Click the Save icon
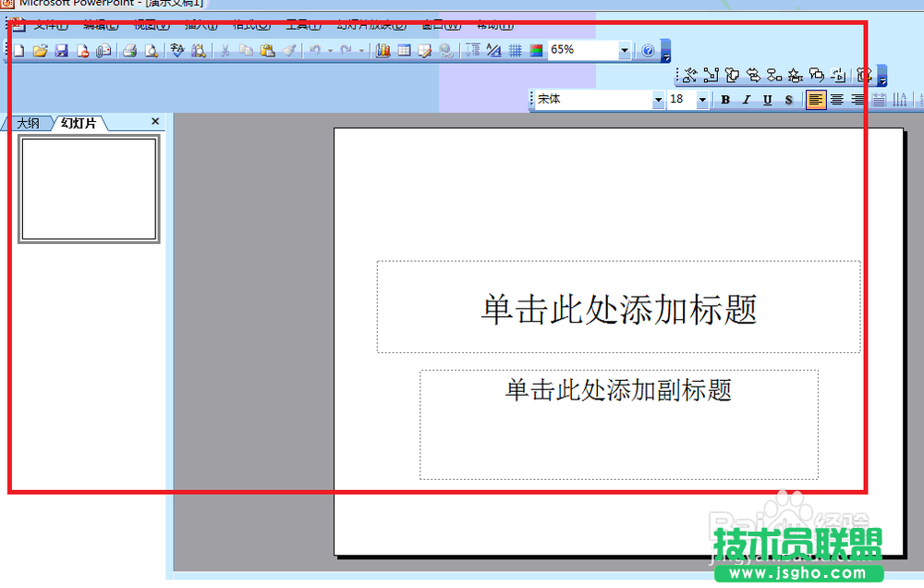Screen dimensions: 924x588 [x=60, y=50]
